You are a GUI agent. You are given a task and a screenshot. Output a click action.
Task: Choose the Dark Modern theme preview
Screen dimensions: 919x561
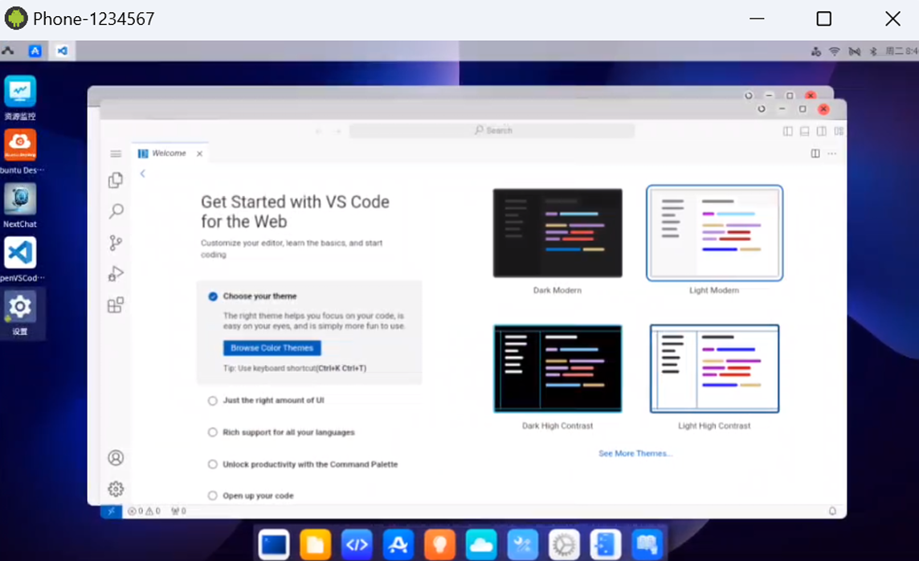click(558, 233)
